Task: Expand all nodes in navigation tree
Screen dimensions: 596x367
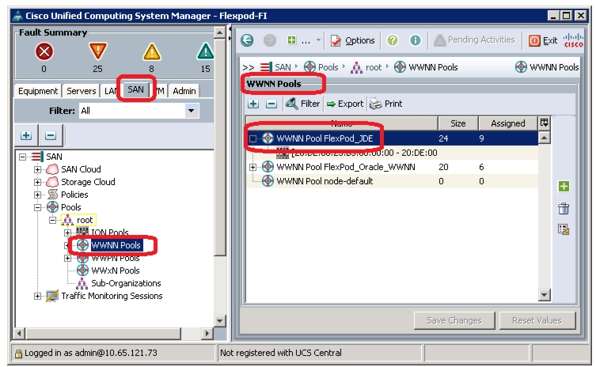Action: pos(26,135)
